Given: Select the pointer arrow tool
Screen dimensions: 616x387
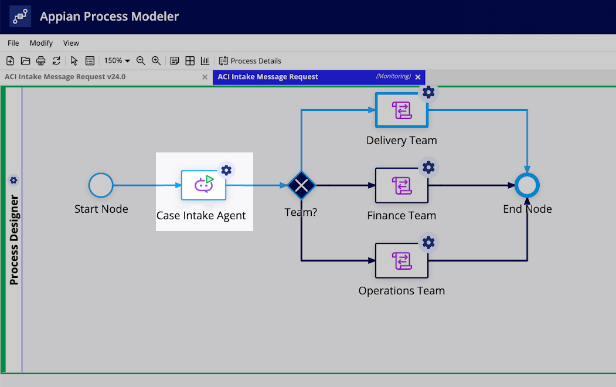Looking at the screenshot, I should tap(74, 61).
